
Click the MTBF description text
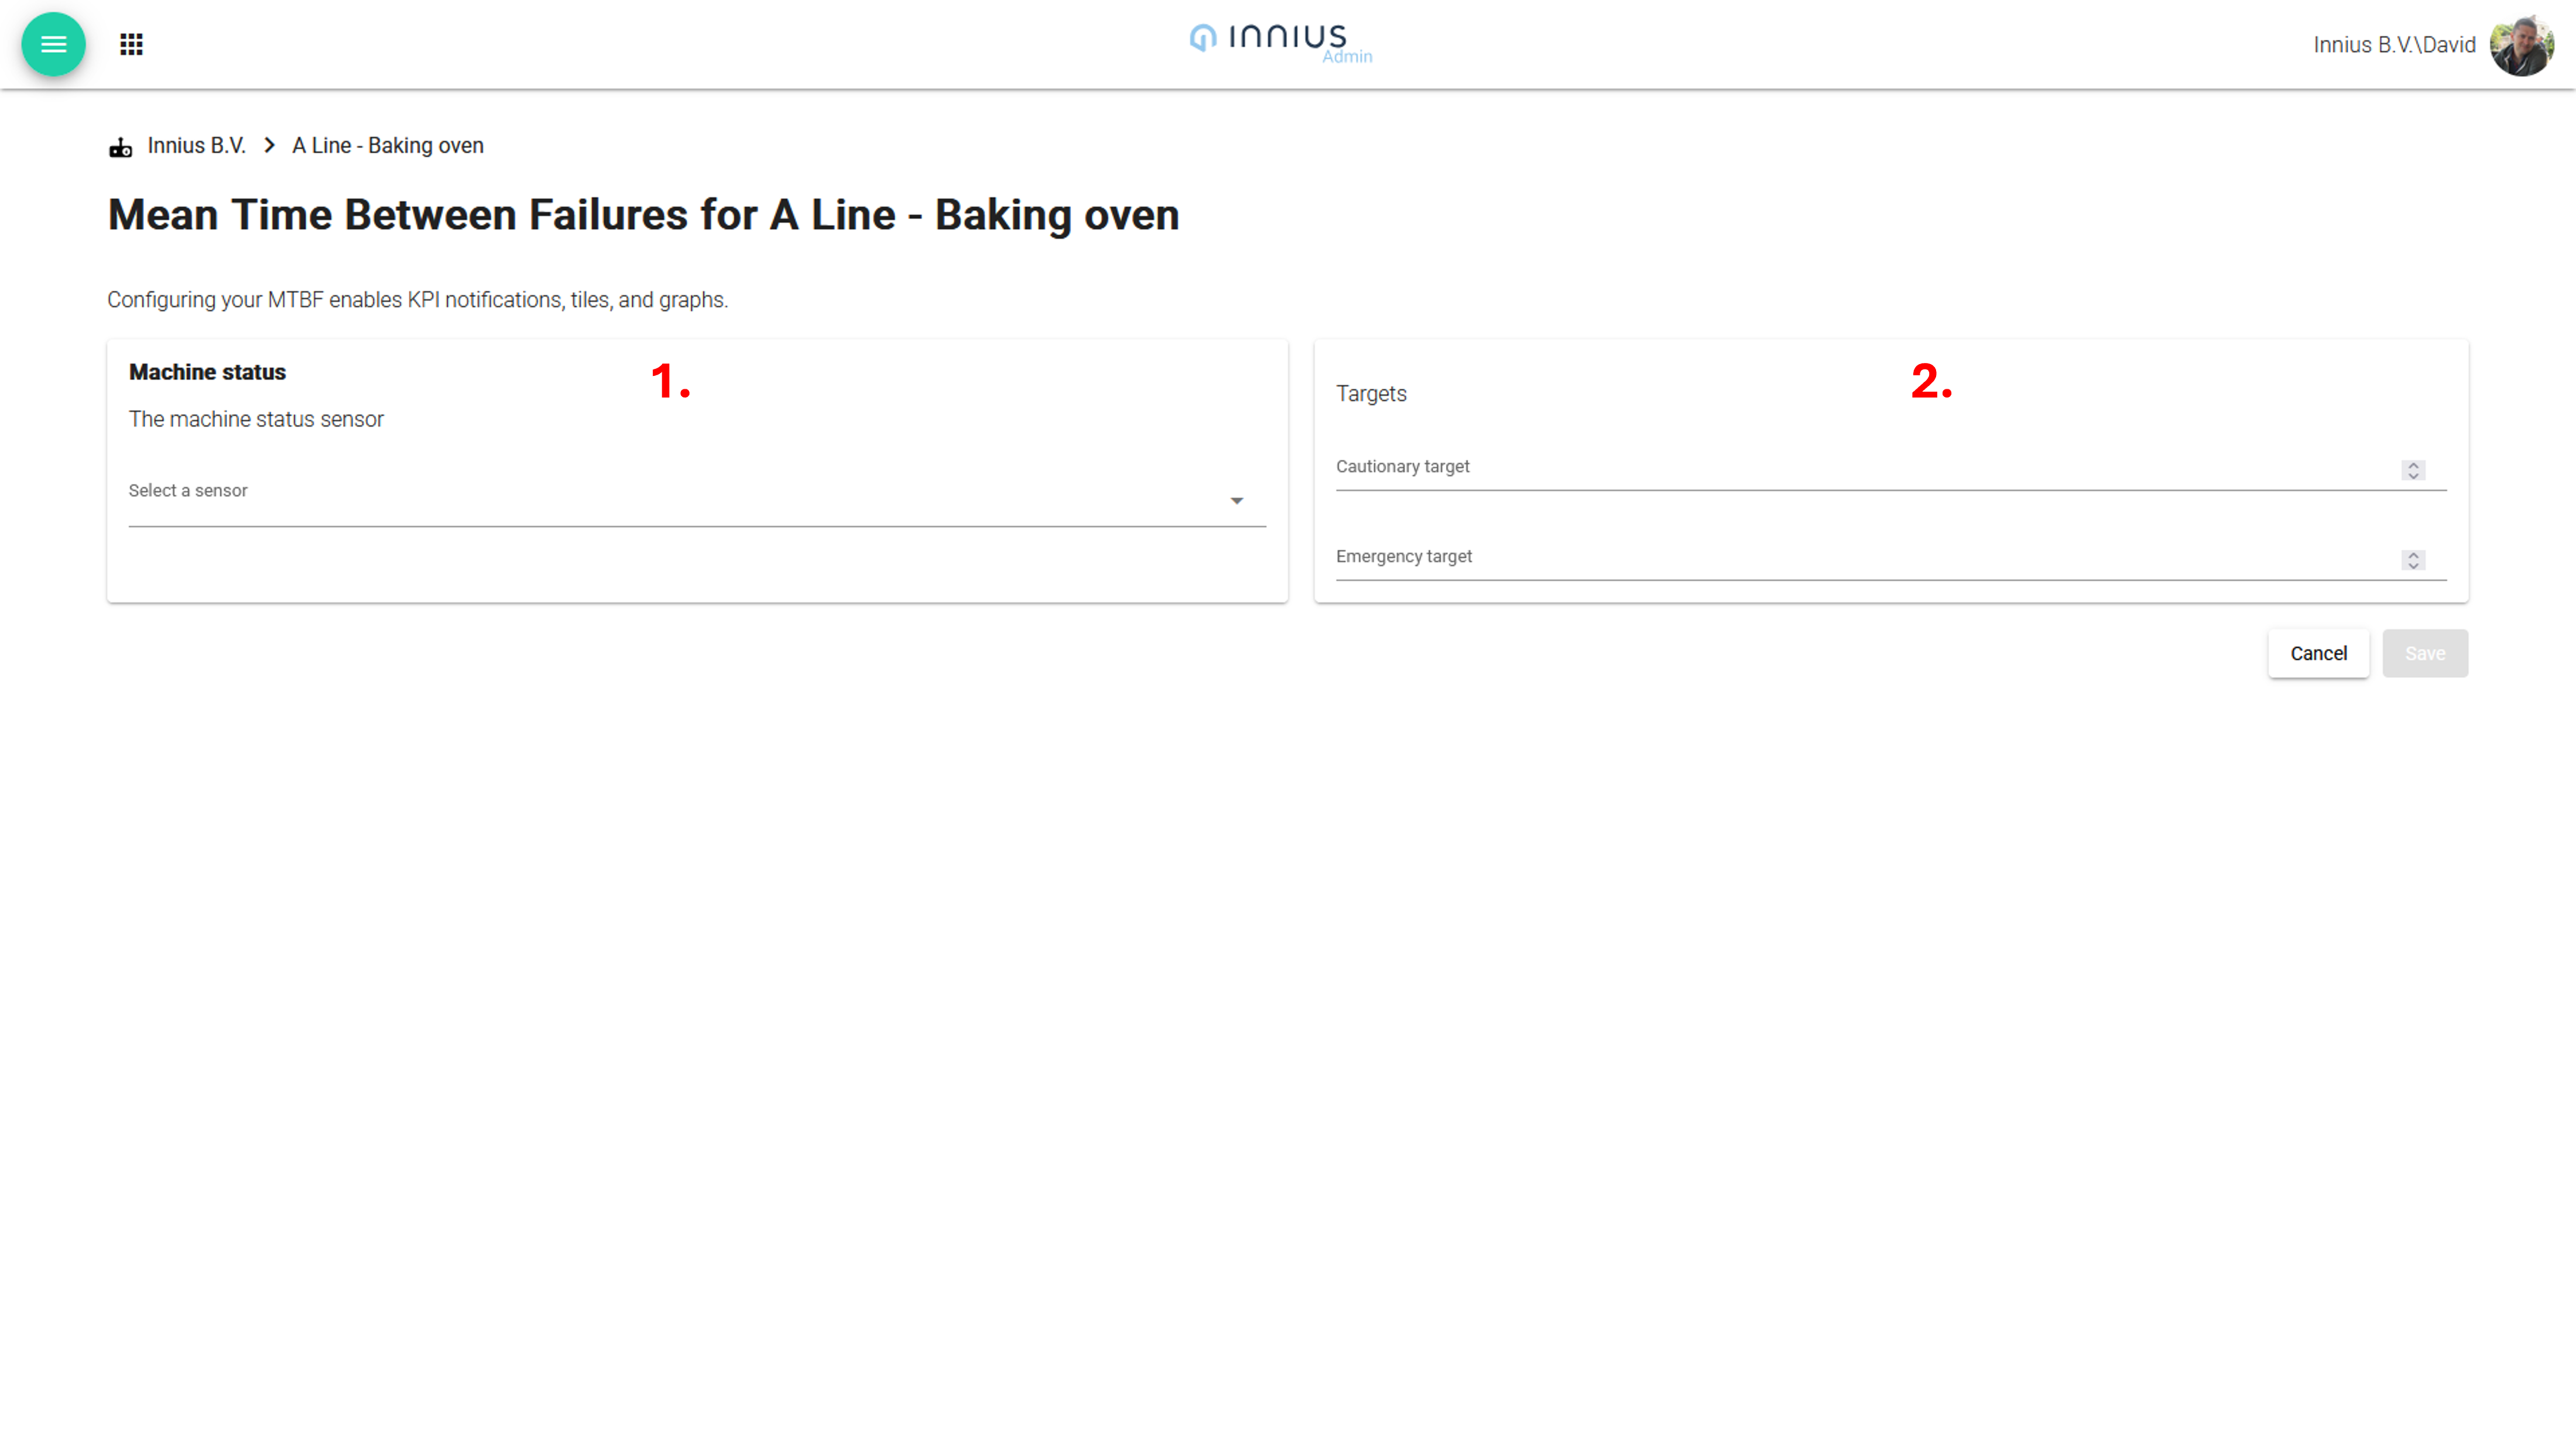[x=417, y=300]
